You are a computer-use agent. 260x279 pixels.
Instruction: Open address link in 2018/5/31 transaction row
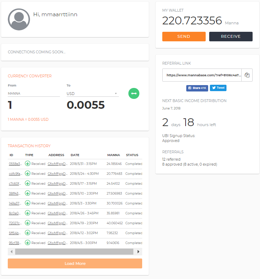58,164
